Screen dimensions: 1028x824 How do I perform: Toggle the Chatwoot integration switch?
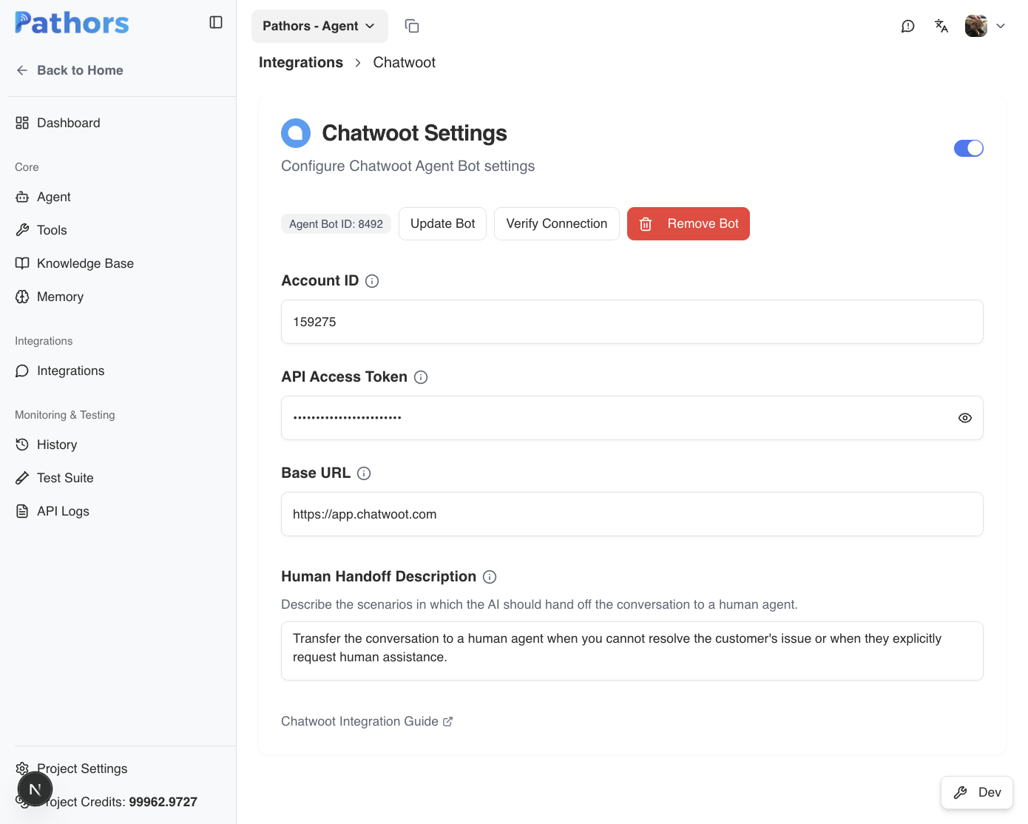point(969,148)
